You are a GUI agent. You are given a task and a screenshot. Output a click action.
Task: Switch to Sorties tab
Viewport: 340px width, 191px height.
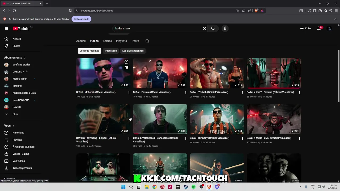tap(107, 41)
